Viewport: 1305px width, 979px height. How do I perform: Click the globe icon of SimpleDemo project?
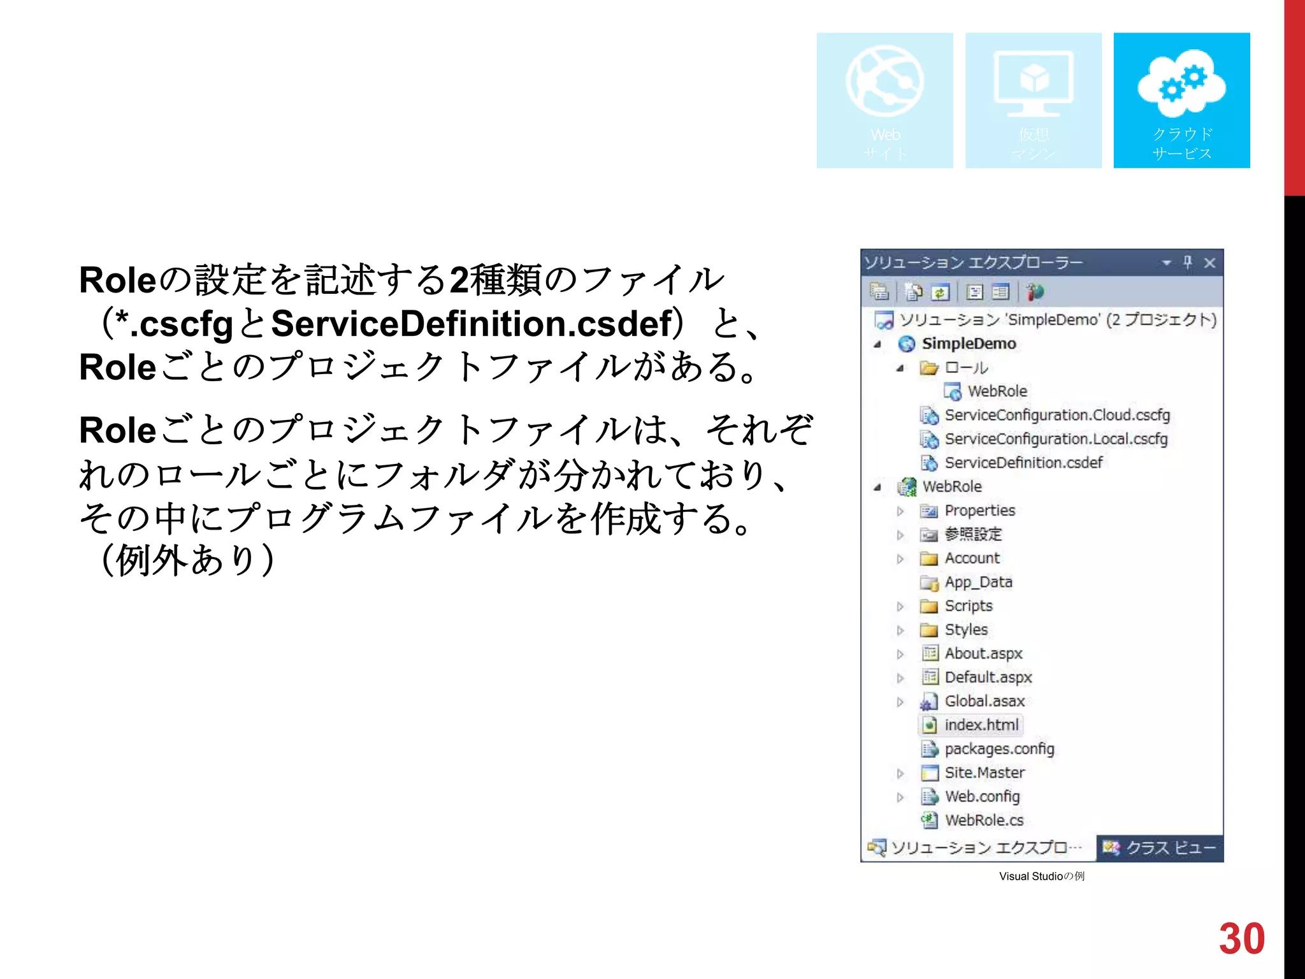[x=906, y=344]
